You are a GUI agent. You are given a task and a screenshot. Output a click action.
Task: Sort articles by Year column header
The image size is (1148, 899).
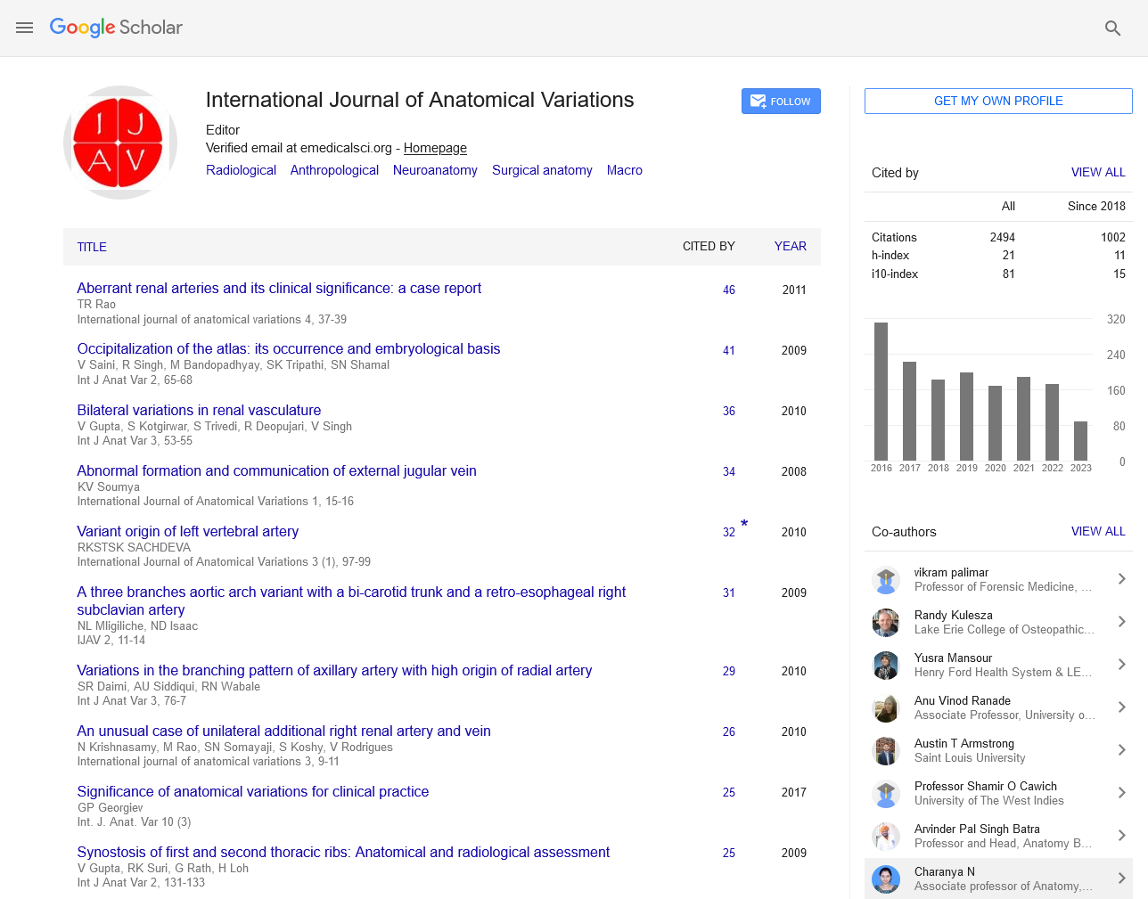click(x=790, y=246)
